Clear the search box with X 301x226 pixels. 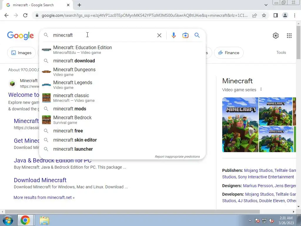[159, 35]
